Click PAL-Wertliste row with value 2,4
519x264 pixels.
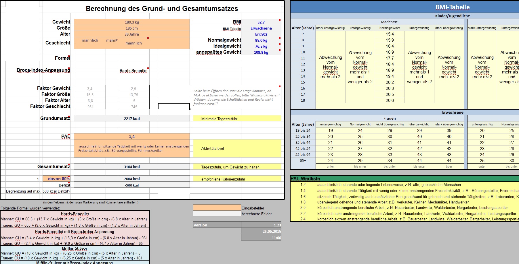[404, 219]
